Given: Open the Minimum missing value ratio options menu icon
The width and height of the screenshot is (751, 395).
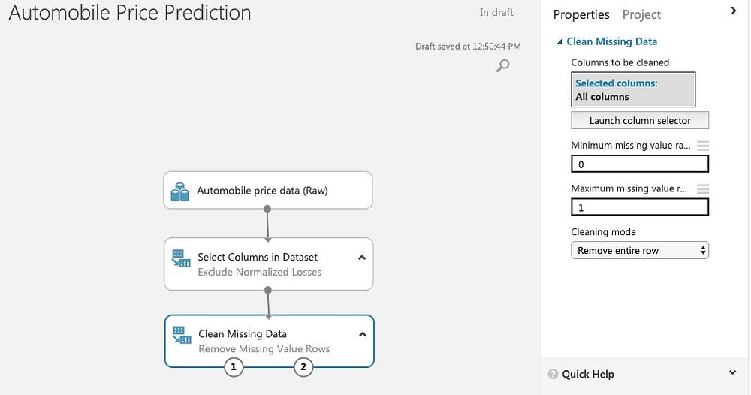Looking at the screenshot, I should [x=703, y=146].
